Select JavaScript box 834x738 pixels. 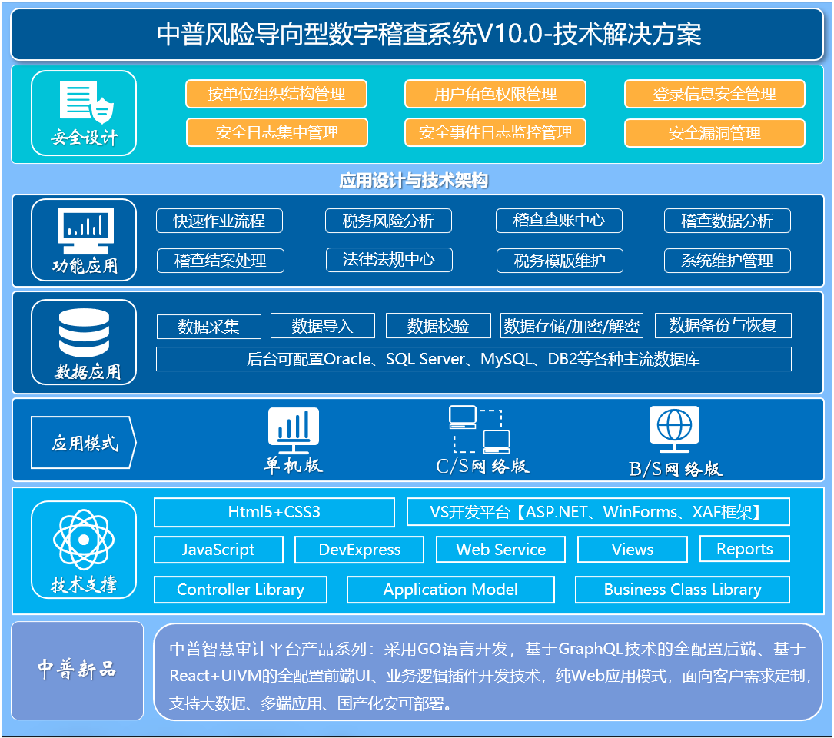(x=218, y=550)
